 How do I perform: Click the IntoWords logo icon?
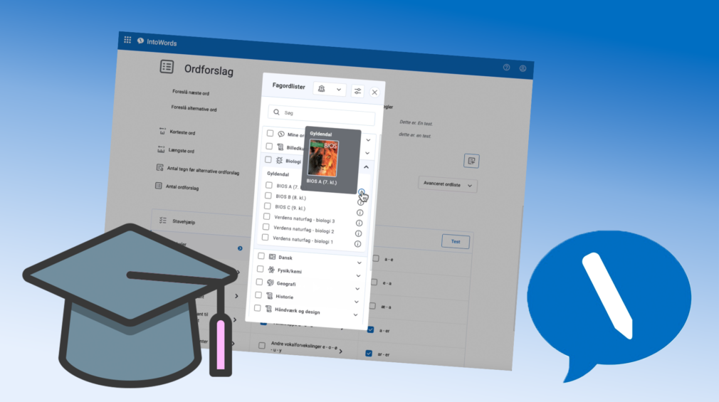[x=140, y=41]
